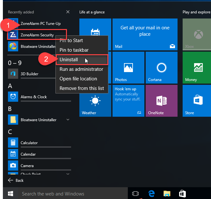Open the Store icon on the taskbar
This screenshot has height=199, width=211.
(x=182, y=194)
